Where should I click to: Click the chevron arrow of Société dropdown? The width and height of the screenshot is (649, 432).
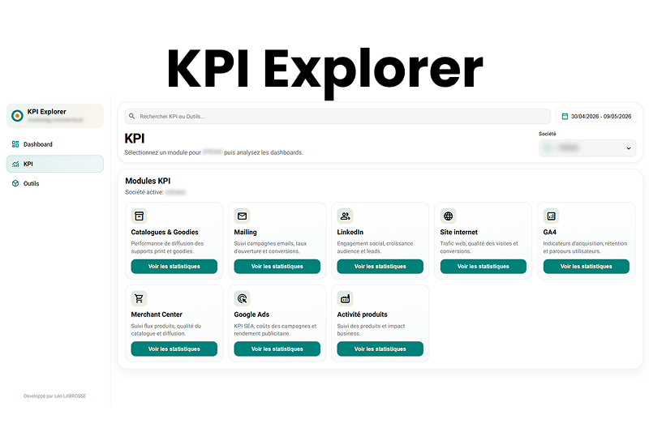[x=628, y=148]
